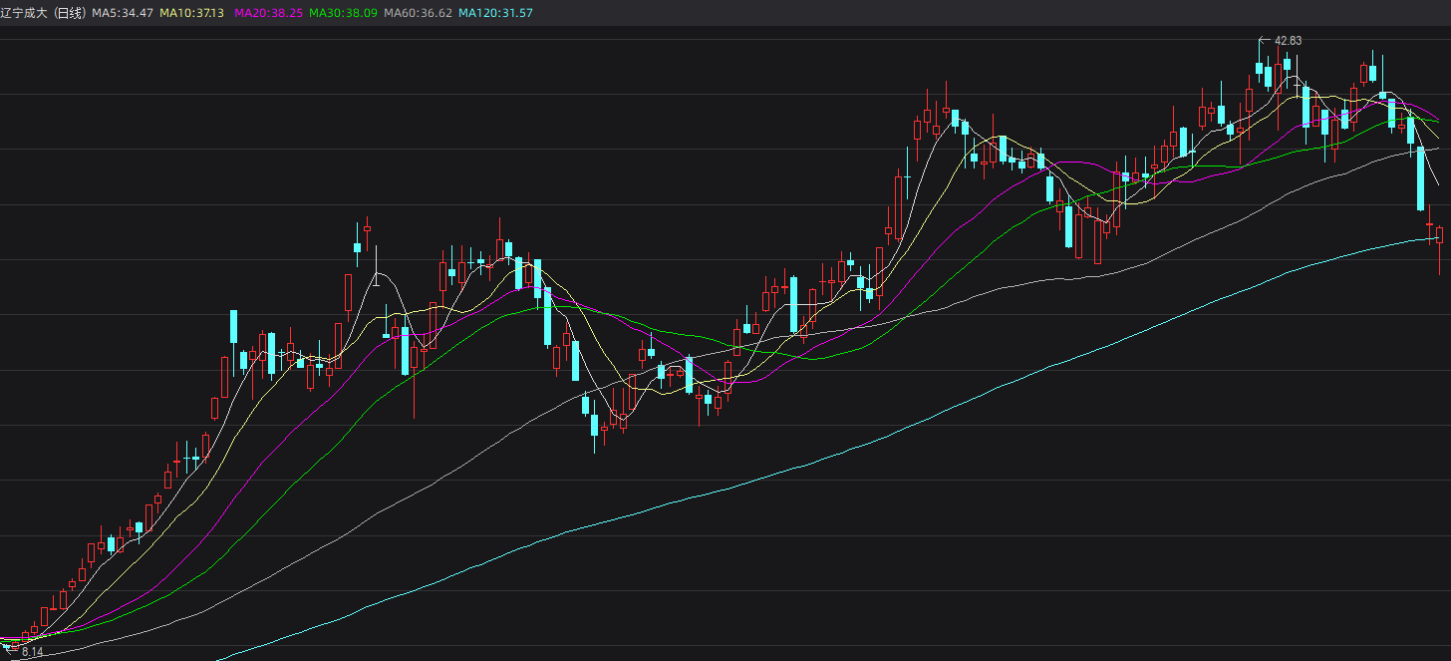Select the MA5:34.47 indicator label

pos(123,13)
